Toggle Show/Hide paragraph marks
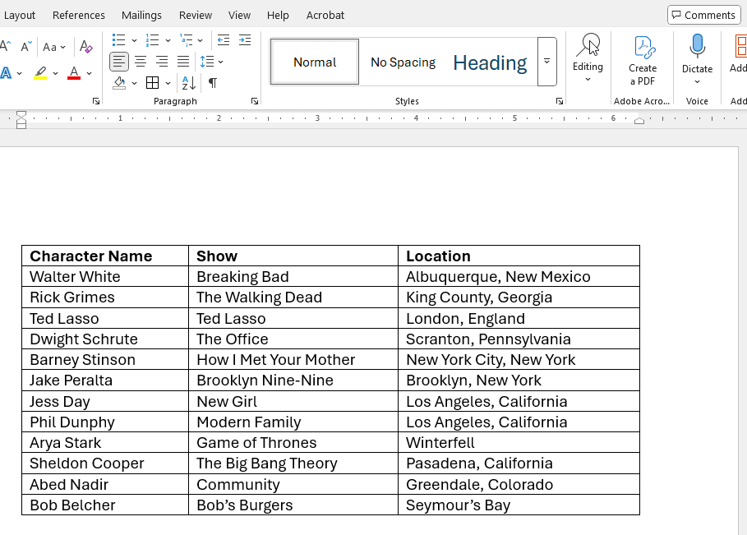 click(213, 83)
